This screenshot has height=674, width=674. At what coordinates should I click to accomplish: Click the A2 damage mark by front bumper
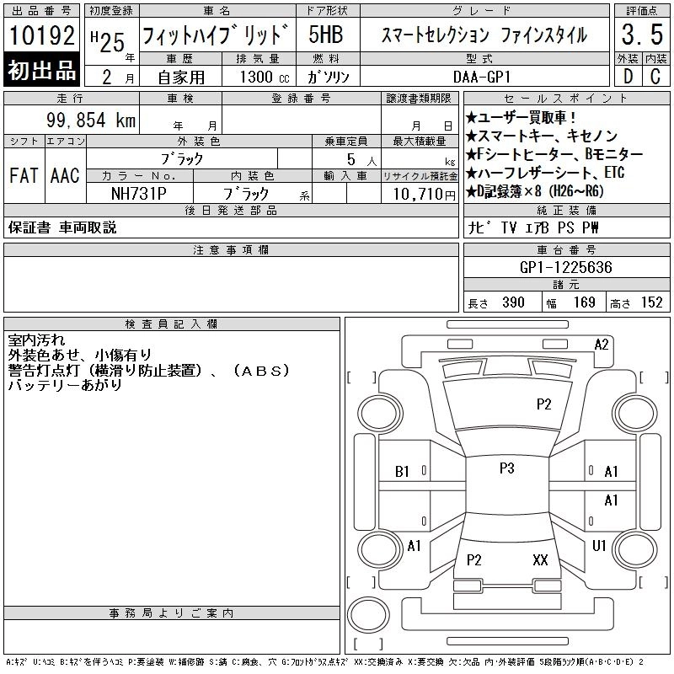(x=602, y=344)
